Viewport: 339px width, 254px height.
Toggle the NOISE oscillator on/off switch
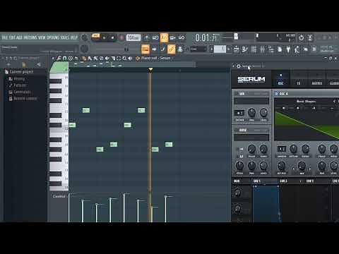point(237,130)
